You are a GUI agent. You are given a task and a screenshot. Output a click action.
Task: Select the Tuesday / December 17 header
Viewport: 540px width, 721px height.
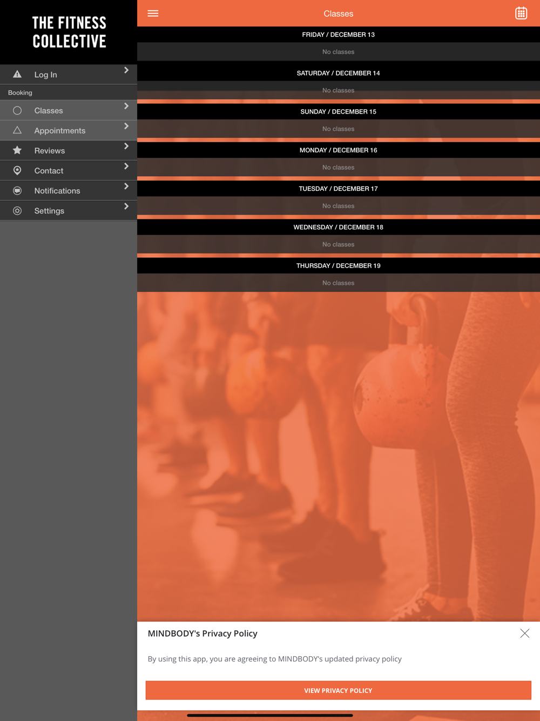click(x=339, y=189)
